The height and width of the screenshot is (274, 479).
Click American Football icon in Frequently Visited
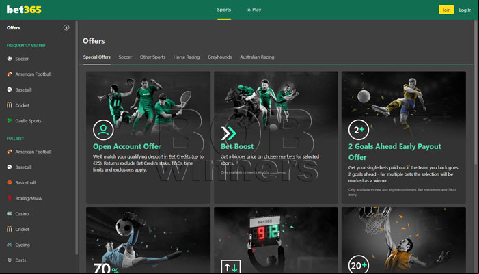click(x=10, y=74)
